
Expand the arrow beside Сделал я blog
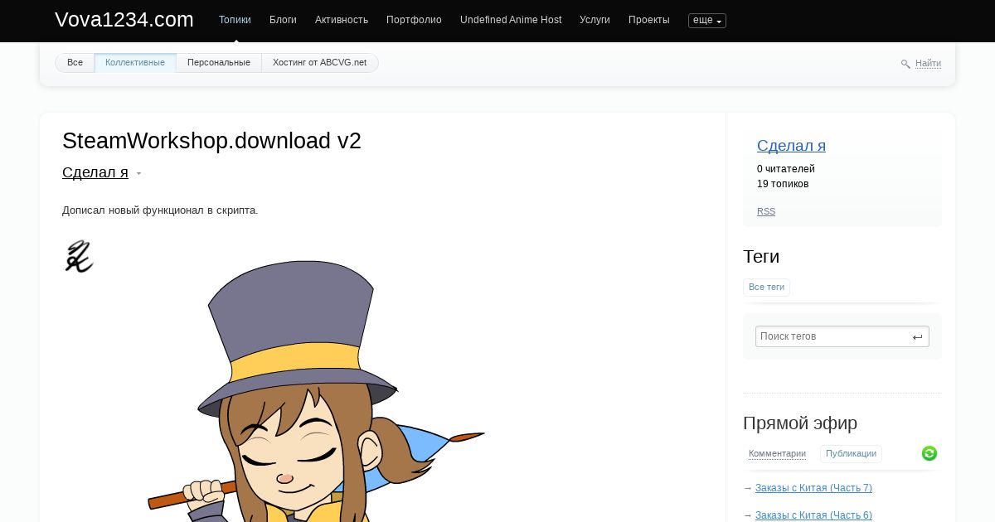[138, 174]
